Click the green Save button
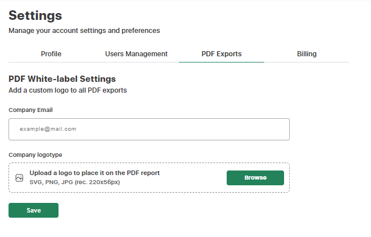This screenshot has width=371, height=237. pos(34,210)
